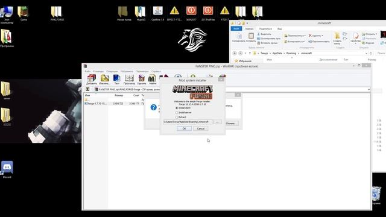The height and width of the screenshot is (217, 386).
Task: Open the Операции menu in WinRAR
Action: 112,71
